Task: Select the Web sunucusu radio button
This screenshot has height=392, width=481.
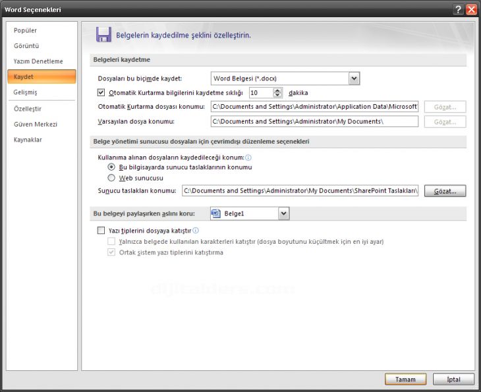Action: (x=111, y=178)
